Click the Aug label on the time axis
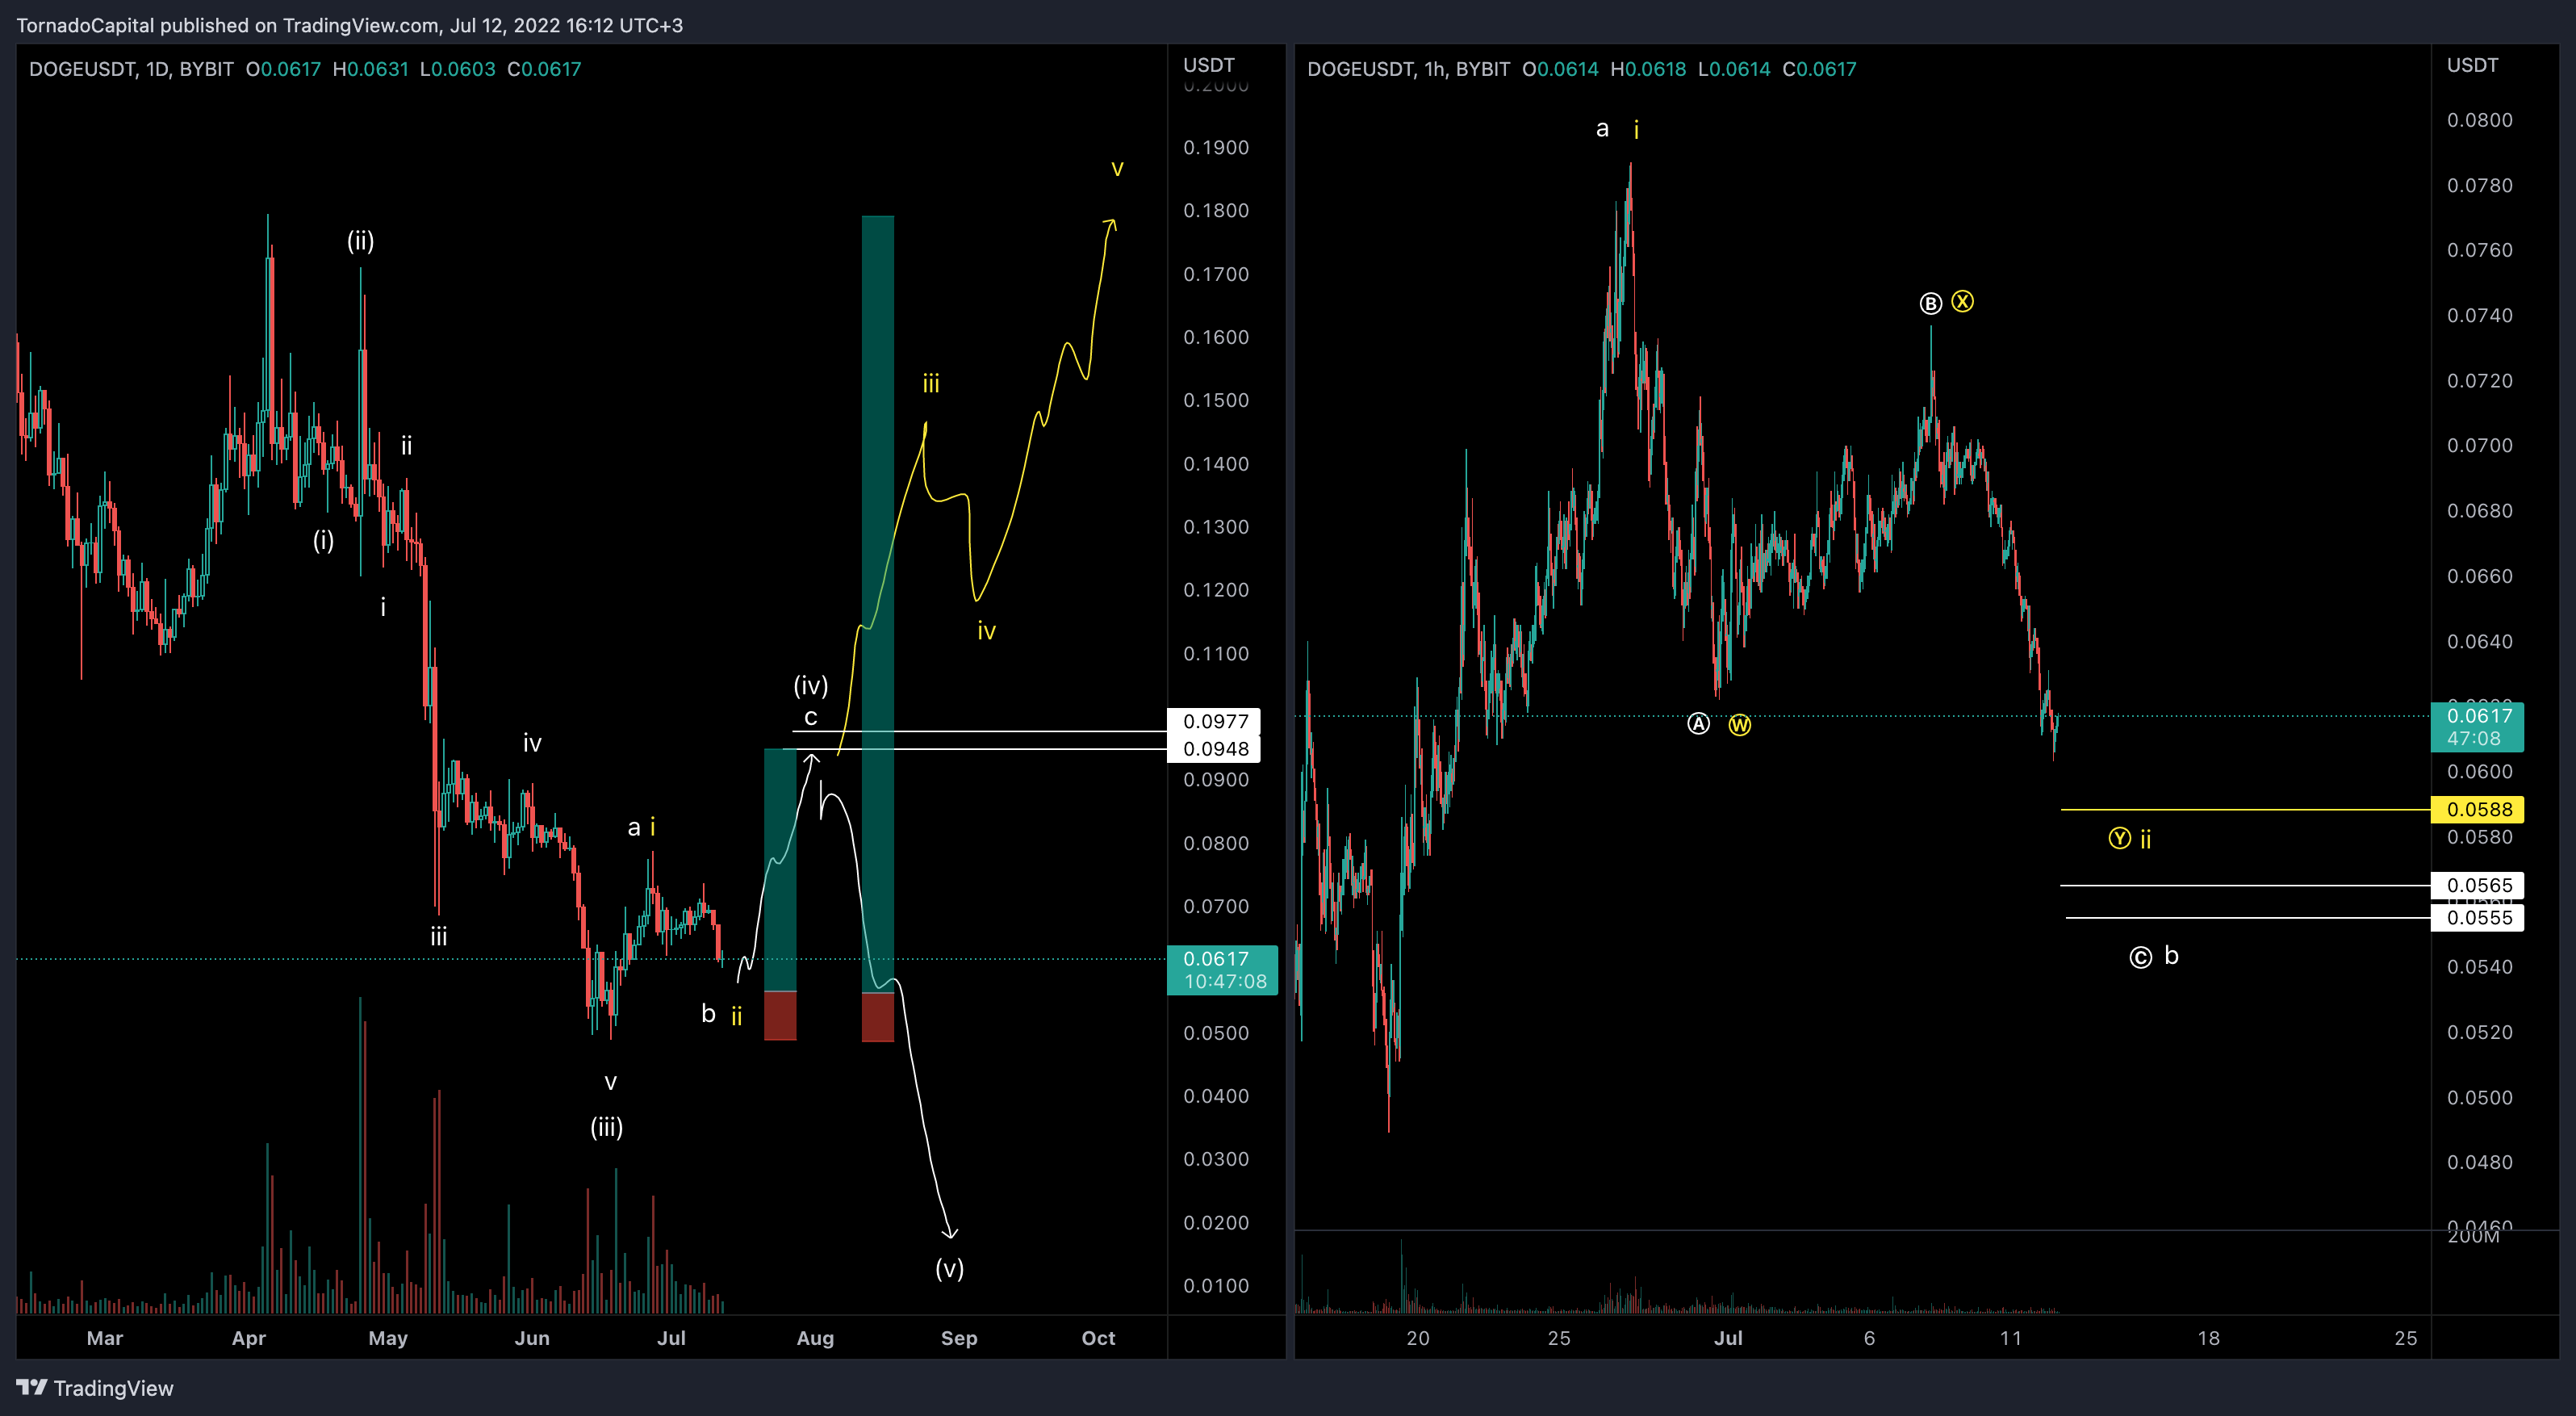Image resolution: width=2576 pixels, height=1416 pixels. (x=815, y=1338)
